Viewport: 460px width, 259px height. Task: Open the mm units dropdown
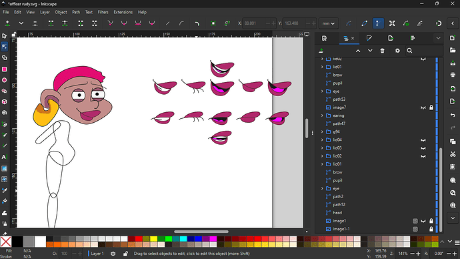click(x=329, y=23)
